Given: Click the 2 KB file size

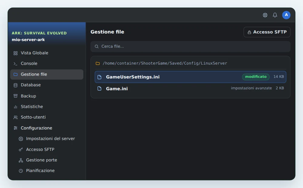Looking at the screenshot, I should tap(280, 88).
